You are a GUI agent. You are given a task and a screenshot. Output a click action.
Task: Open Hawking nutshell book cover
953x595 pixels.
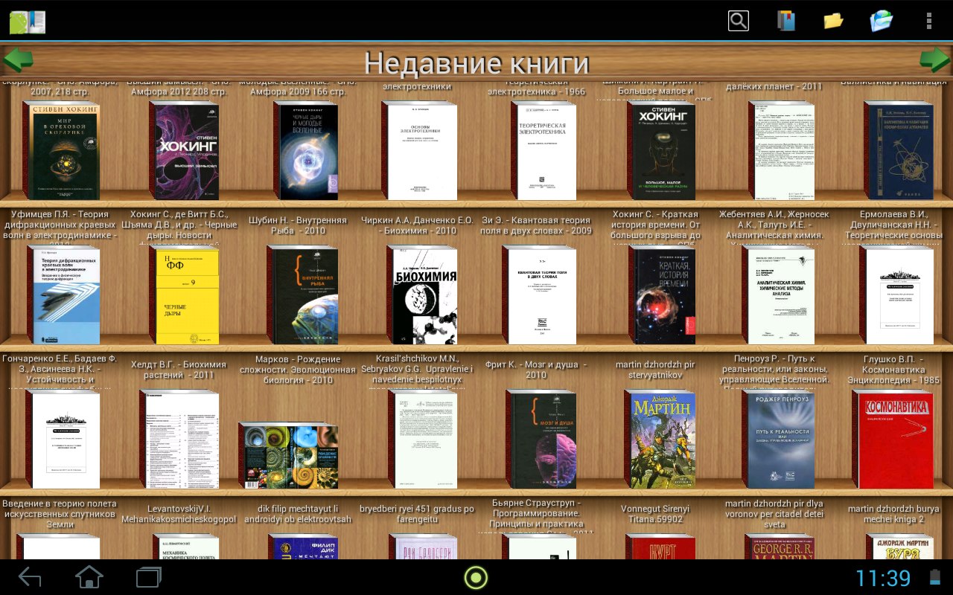[x=61, y=151]
